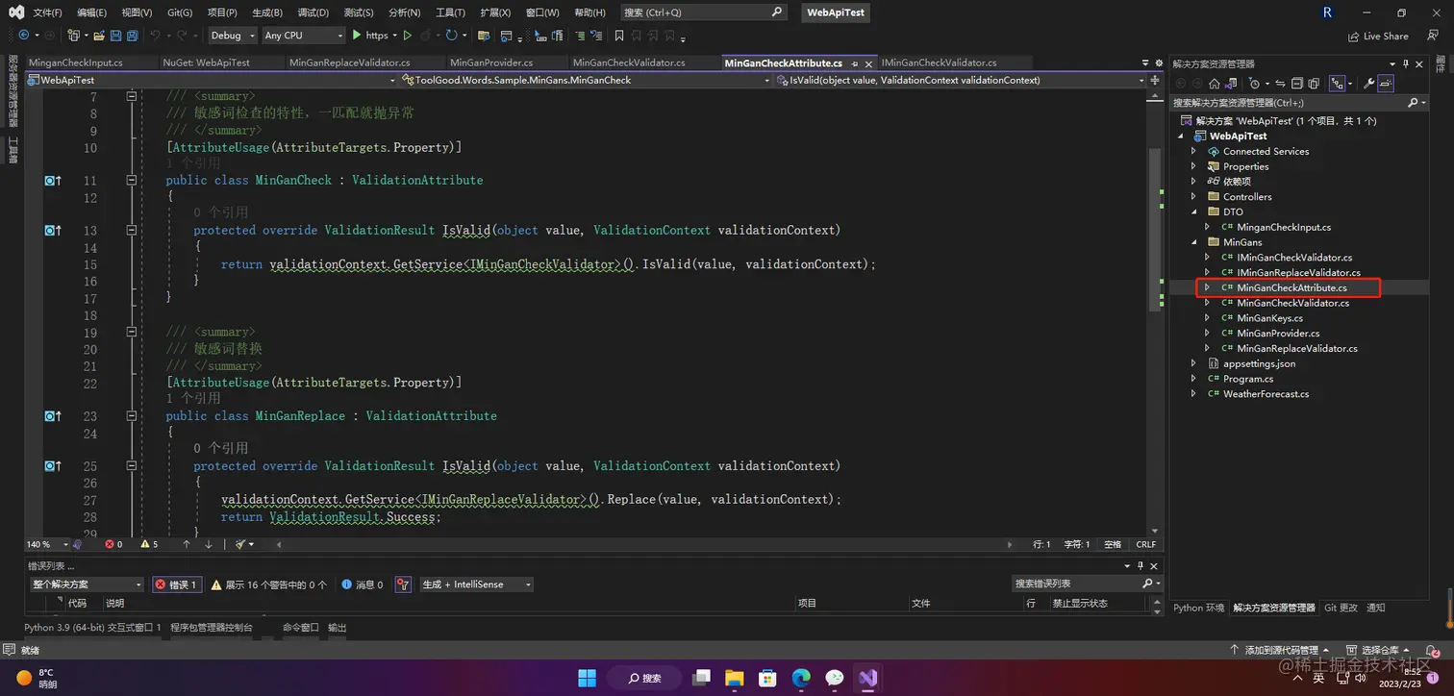1454x696 pixels.
Task: Click Pending Changes Filter clock icon
Action: 1255,84
